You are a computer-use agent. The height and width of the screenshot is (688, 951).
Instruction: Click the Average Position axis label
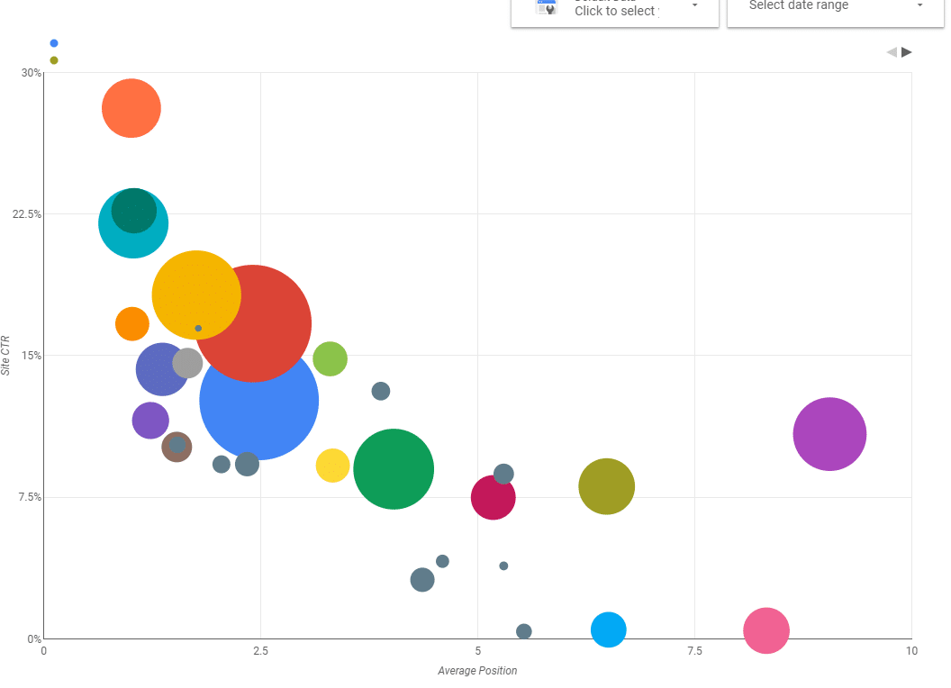(x=476, y=670)
